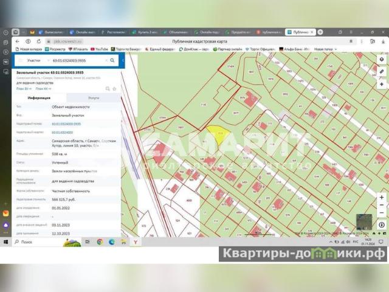389x292 pixels.
Task: Open the ДомКлик bookmark
Action: (194, 49)
